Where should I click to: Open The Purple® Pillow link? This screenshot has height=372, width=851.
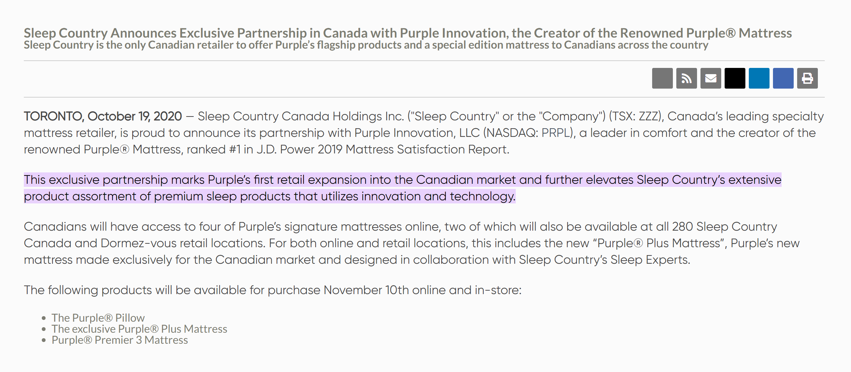point(98,318)
